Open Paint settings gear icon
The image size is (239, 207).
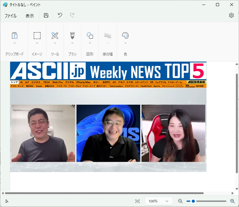tap(231, 15)
